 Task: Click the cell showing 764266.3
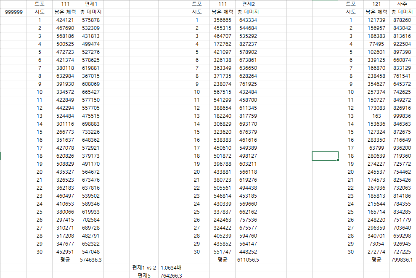[x=171, y=275]
